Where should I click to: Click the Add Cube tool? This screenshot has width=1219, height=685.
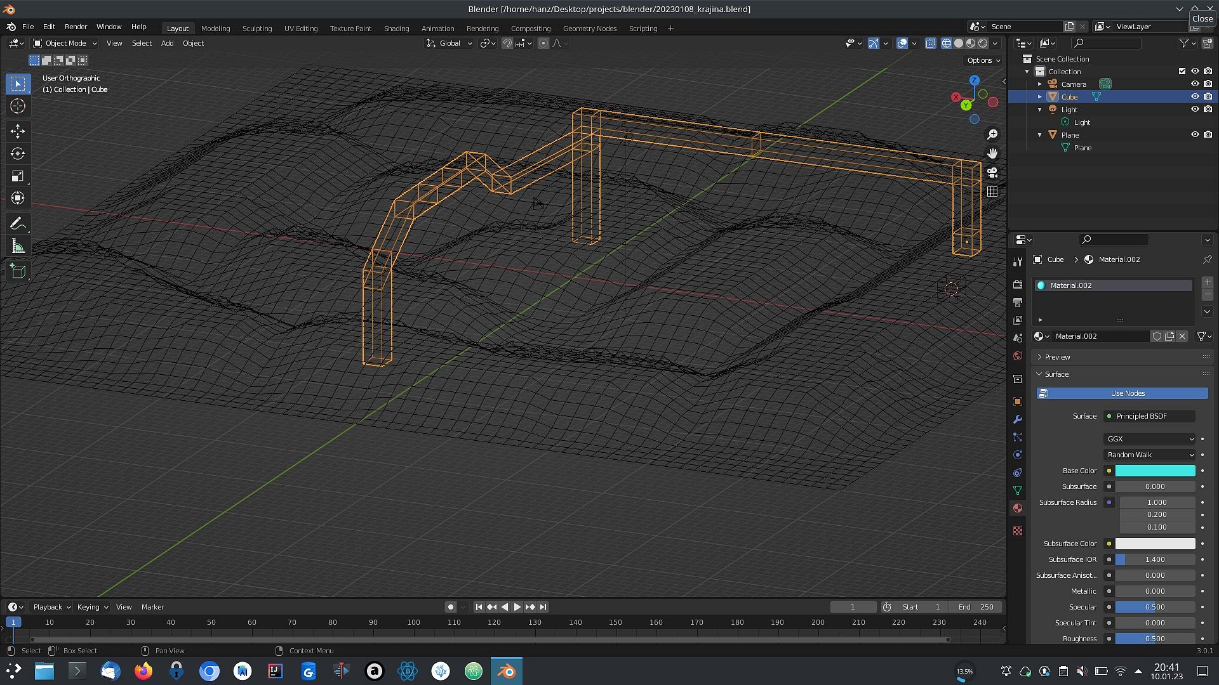[x=18, y=271]
